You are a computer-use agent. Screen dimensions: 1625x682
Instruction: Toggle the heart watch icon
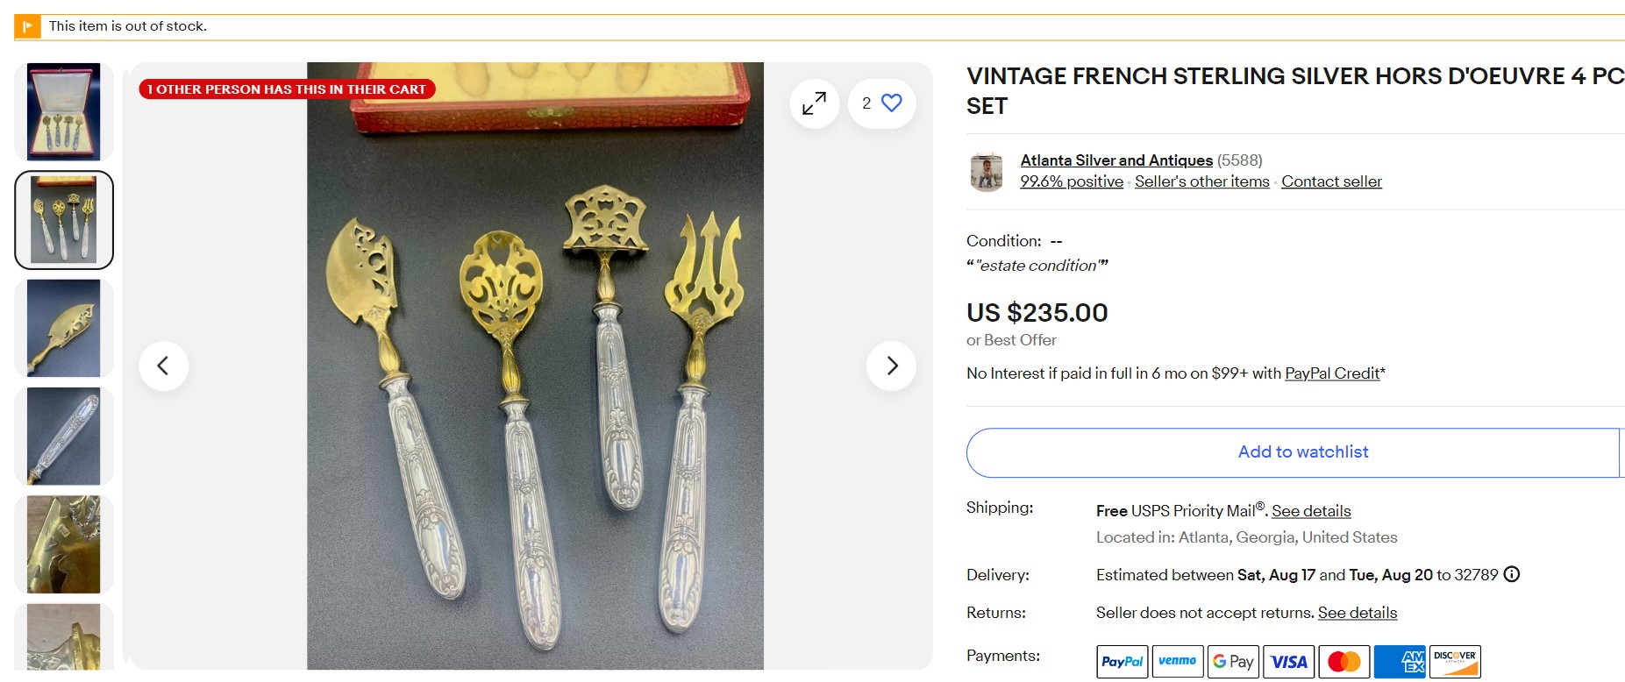(x=891, y=103)
